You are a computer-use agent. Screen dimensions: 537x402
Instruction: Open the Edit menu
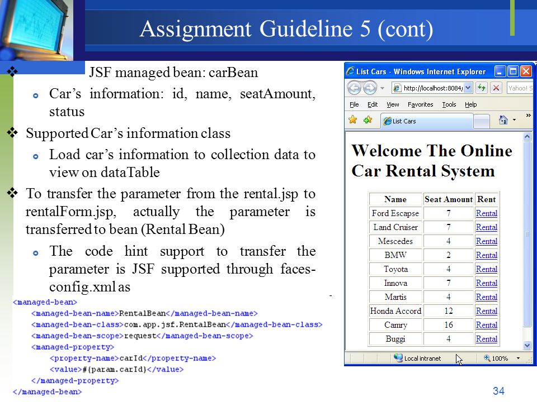click(x=373, y=104)
